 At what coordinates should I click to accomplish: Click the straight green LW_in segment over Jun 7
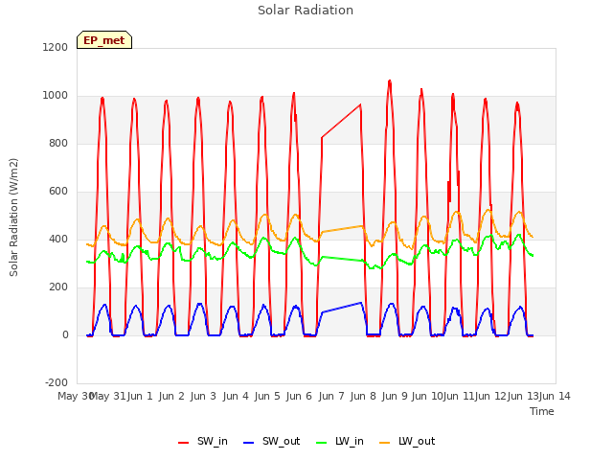click(343, 259)
